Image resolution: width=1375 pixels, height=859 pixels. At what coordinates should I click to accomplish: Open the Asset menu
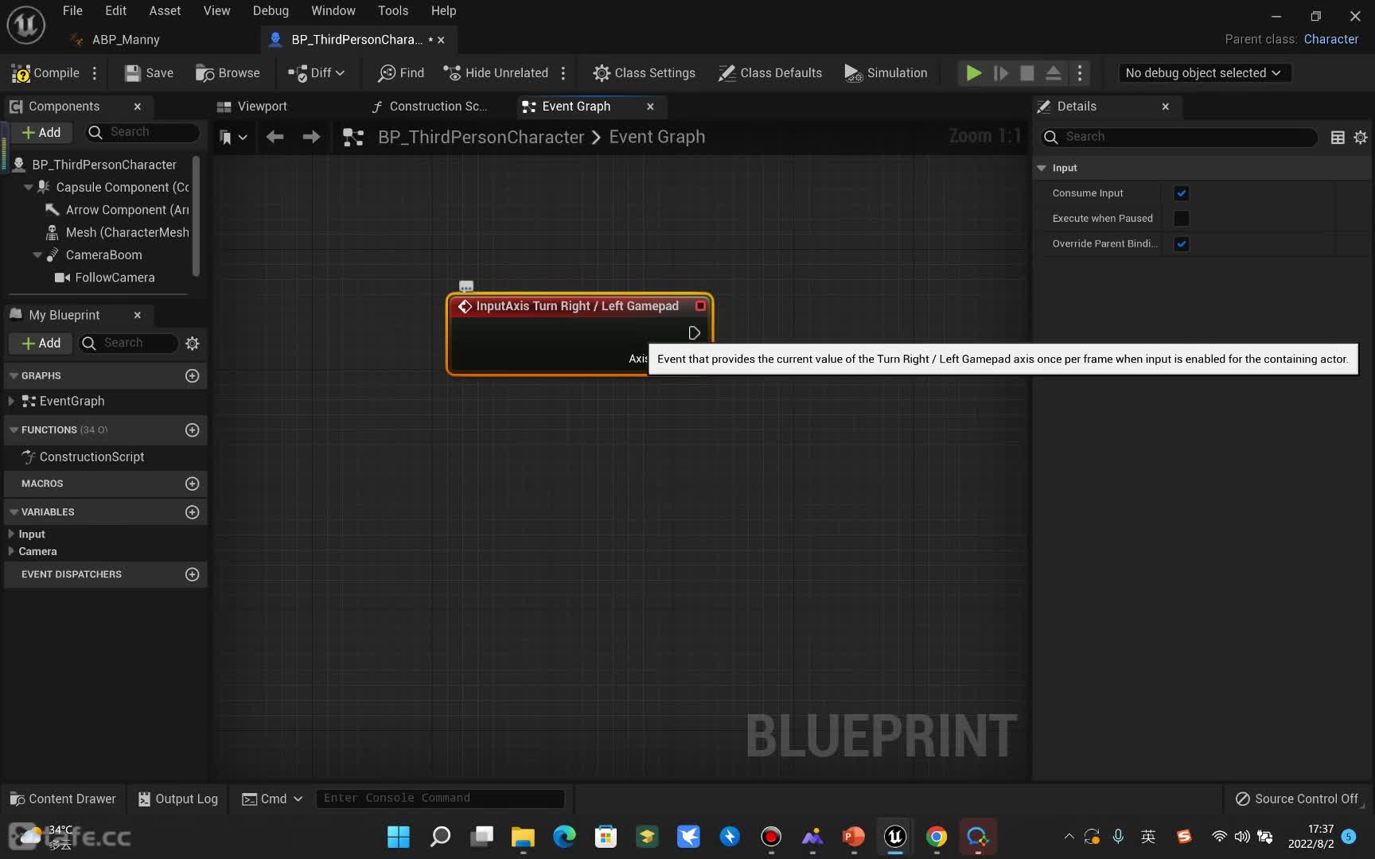pyautogui.click(x=165, y=10)
